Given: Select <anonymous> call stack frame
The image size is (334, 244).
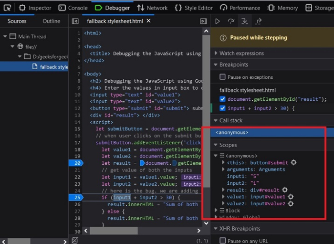Looking at the screenshot, I should pyautogui.click(x=232, y=132).
